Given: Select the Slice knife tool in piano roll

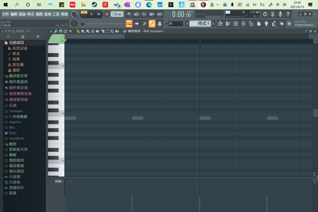Looking at the screenshot, I should [x=103, y=31].
